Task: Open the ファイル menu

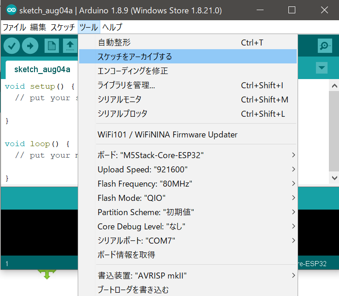Action: click(14, 27)
